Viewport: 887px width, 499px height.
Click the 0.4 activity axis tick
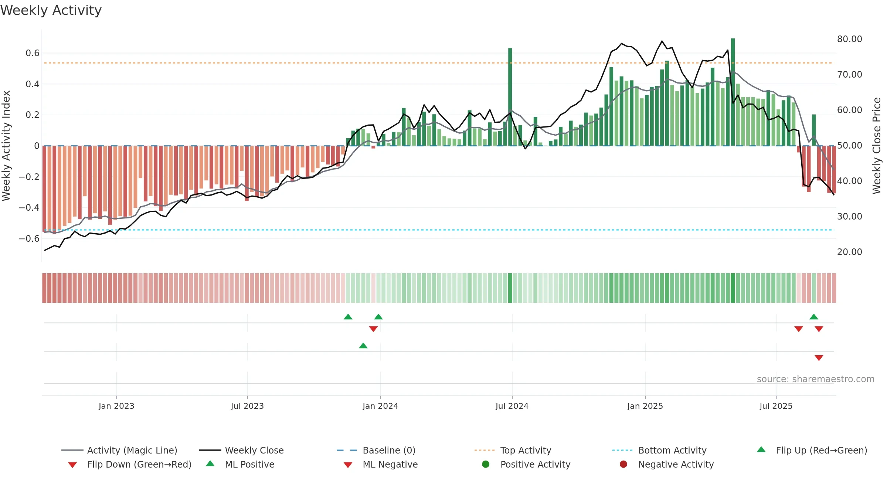click(x=33, y=84)
